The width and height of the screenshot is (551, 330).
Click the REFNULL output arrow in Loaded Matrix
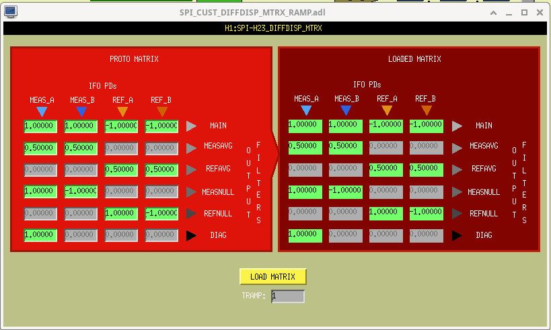457,214
